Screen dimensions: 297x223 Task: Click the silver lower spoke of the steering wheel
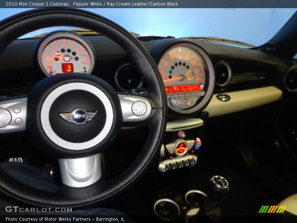click(80, 170)
